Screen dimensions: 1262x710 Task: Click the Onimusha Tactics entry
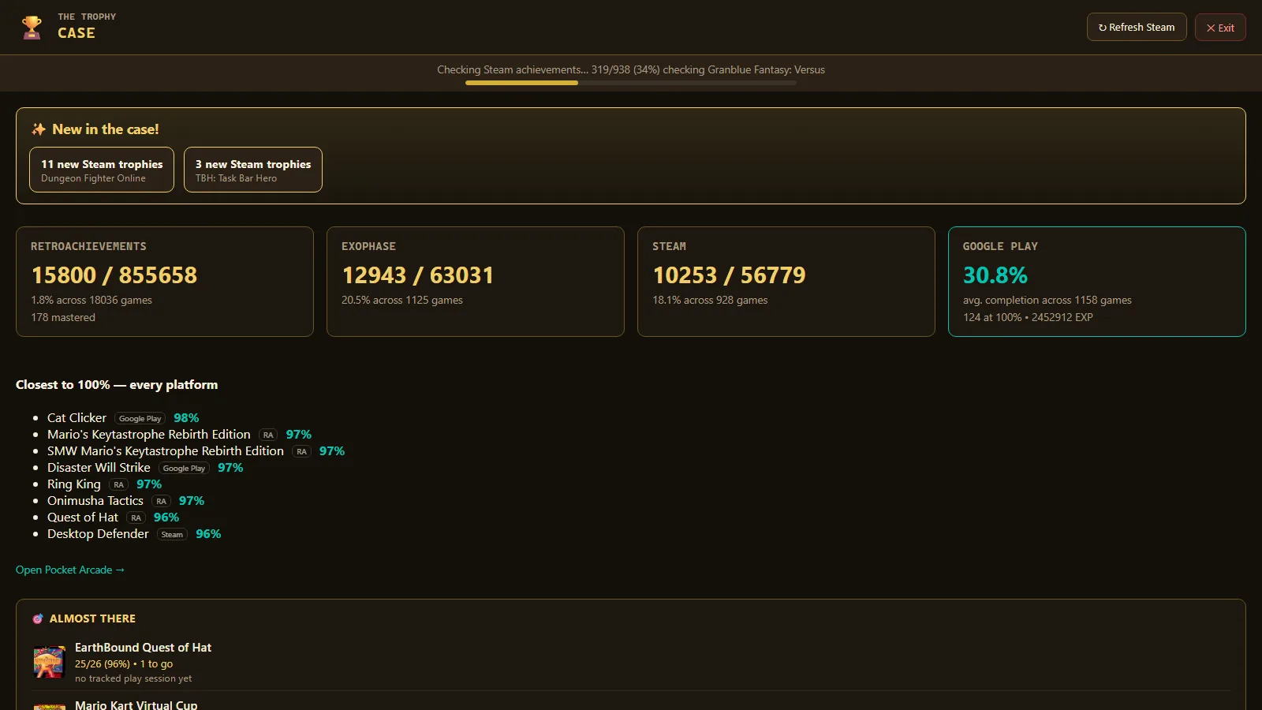click(x=95, y=501)
